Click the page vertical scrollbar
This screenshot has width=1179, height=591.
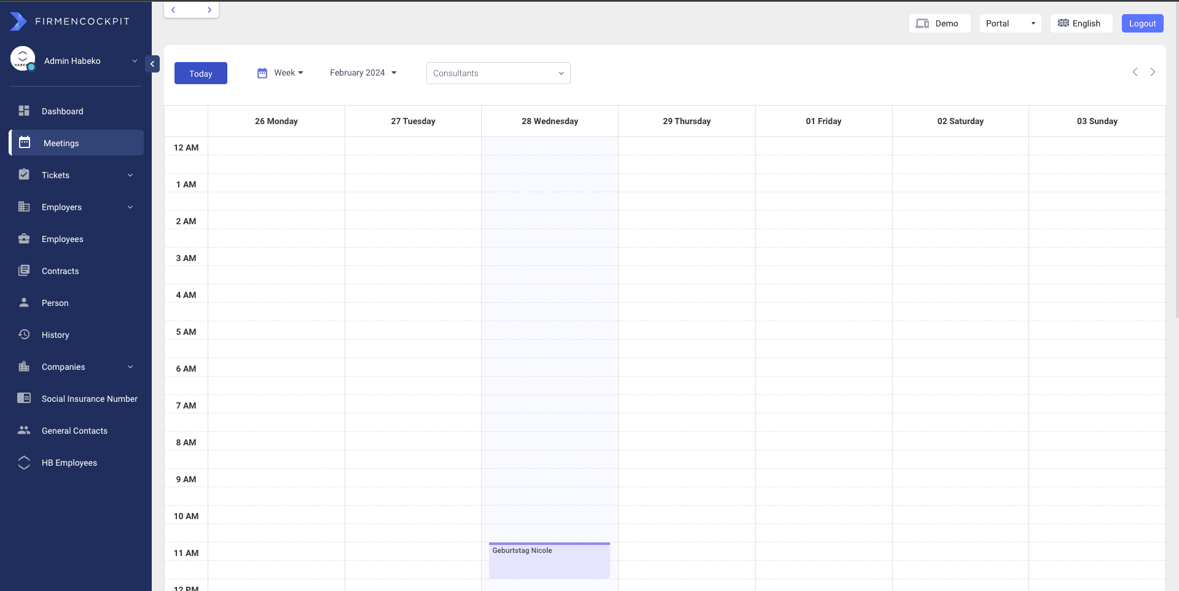(x=1176, y=160)
